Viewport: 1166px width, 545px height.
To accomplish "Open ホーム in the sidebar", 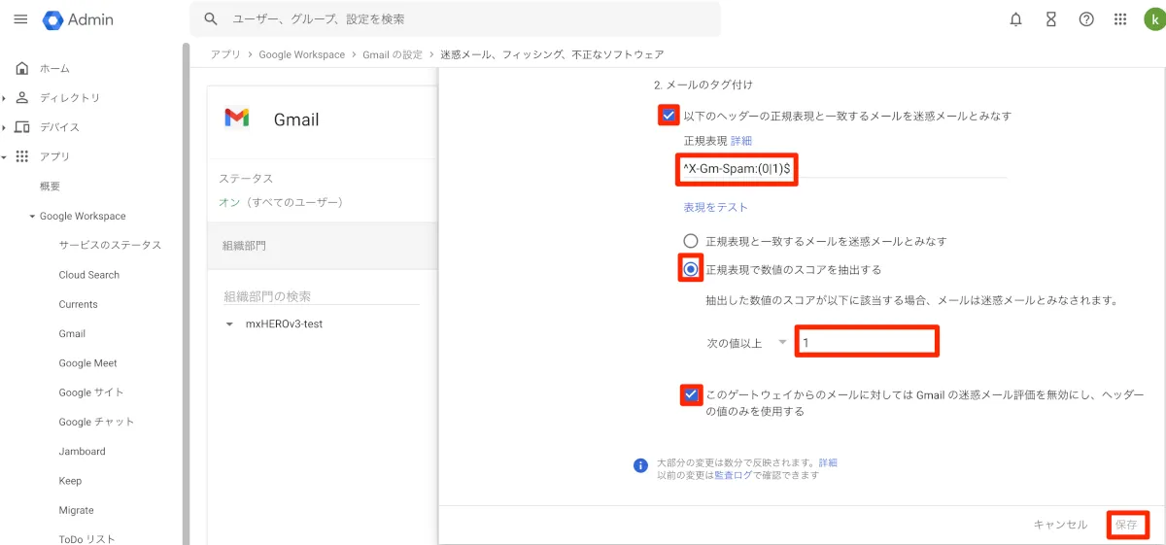I will tap(54, 69).
